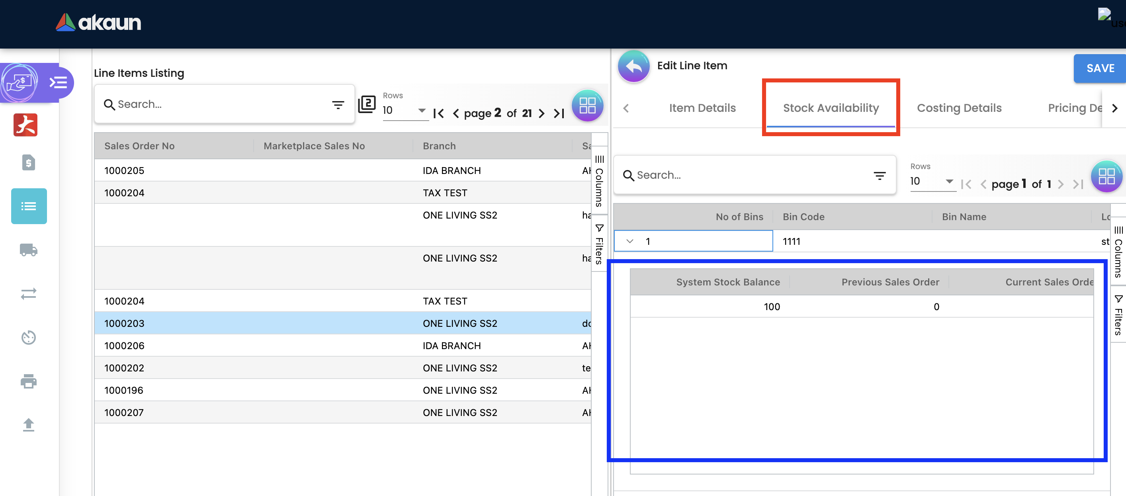Open the invoice document icon in sidebar
Viewport: 1126px width, 496px height.
[28, 162]
